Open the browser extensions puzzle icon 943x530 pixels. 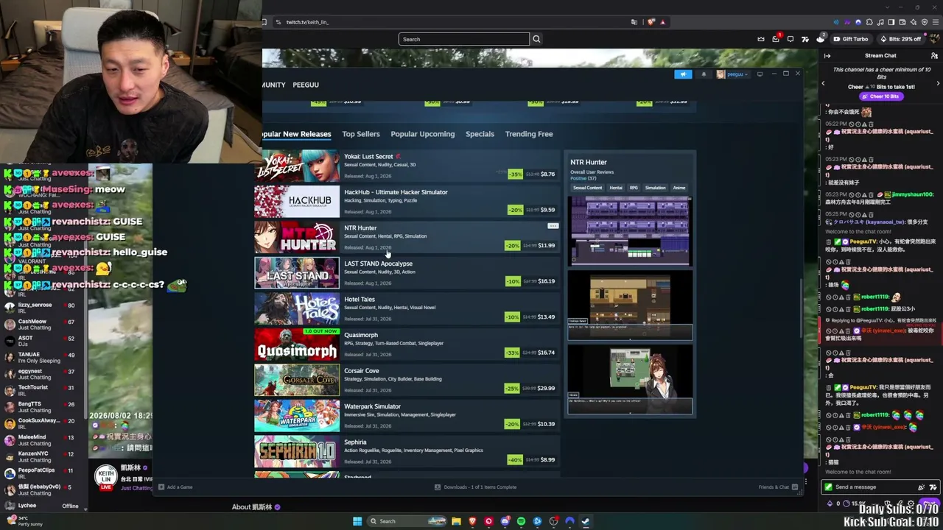[x=869, y=22]
